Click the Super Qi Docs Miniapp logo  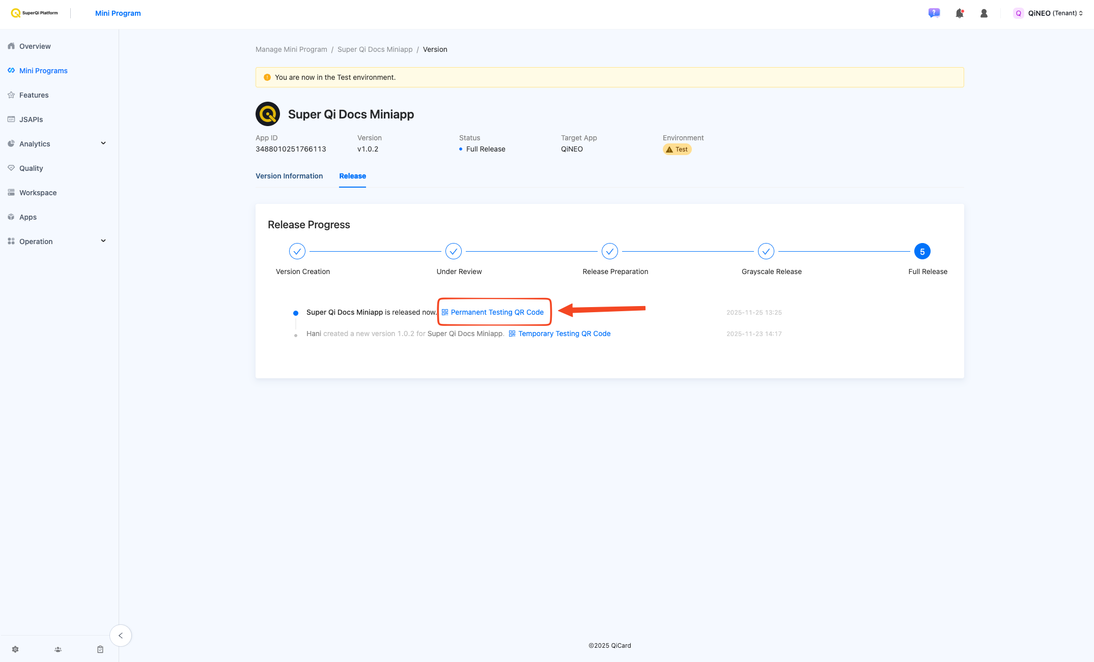[x=268, y=114]
